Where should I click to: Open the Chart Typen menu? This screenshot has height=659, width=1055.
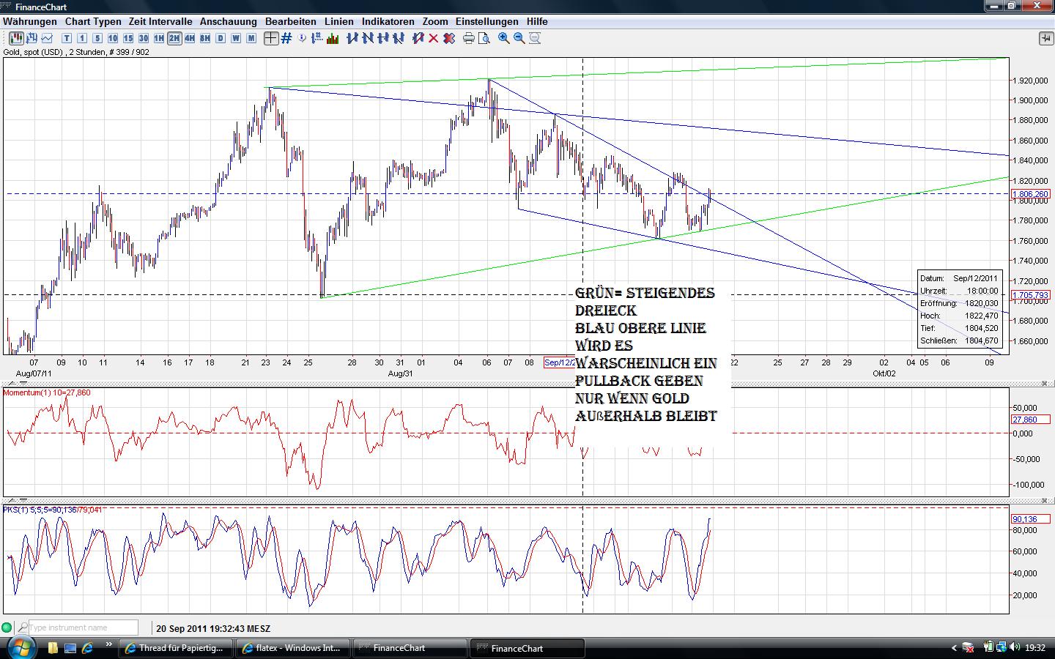point(92,21)
